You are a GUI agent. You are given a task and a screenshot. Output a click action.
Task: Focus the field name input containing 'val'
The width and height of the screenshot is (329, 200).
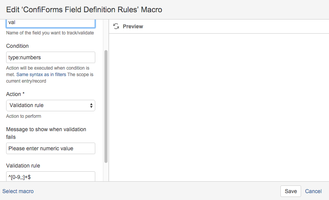(50, 23)
